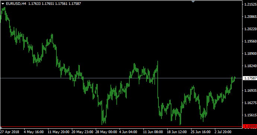Click the 25 Jun 16:00 time label
This screenshot has height=135, width=257.
pyautogui.click(x=201, y=132)
